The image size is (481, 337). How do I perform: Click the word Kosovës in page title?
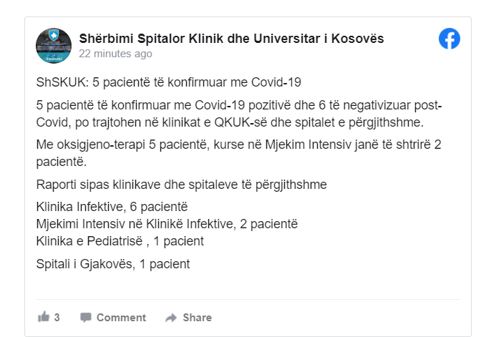[358, 39]
